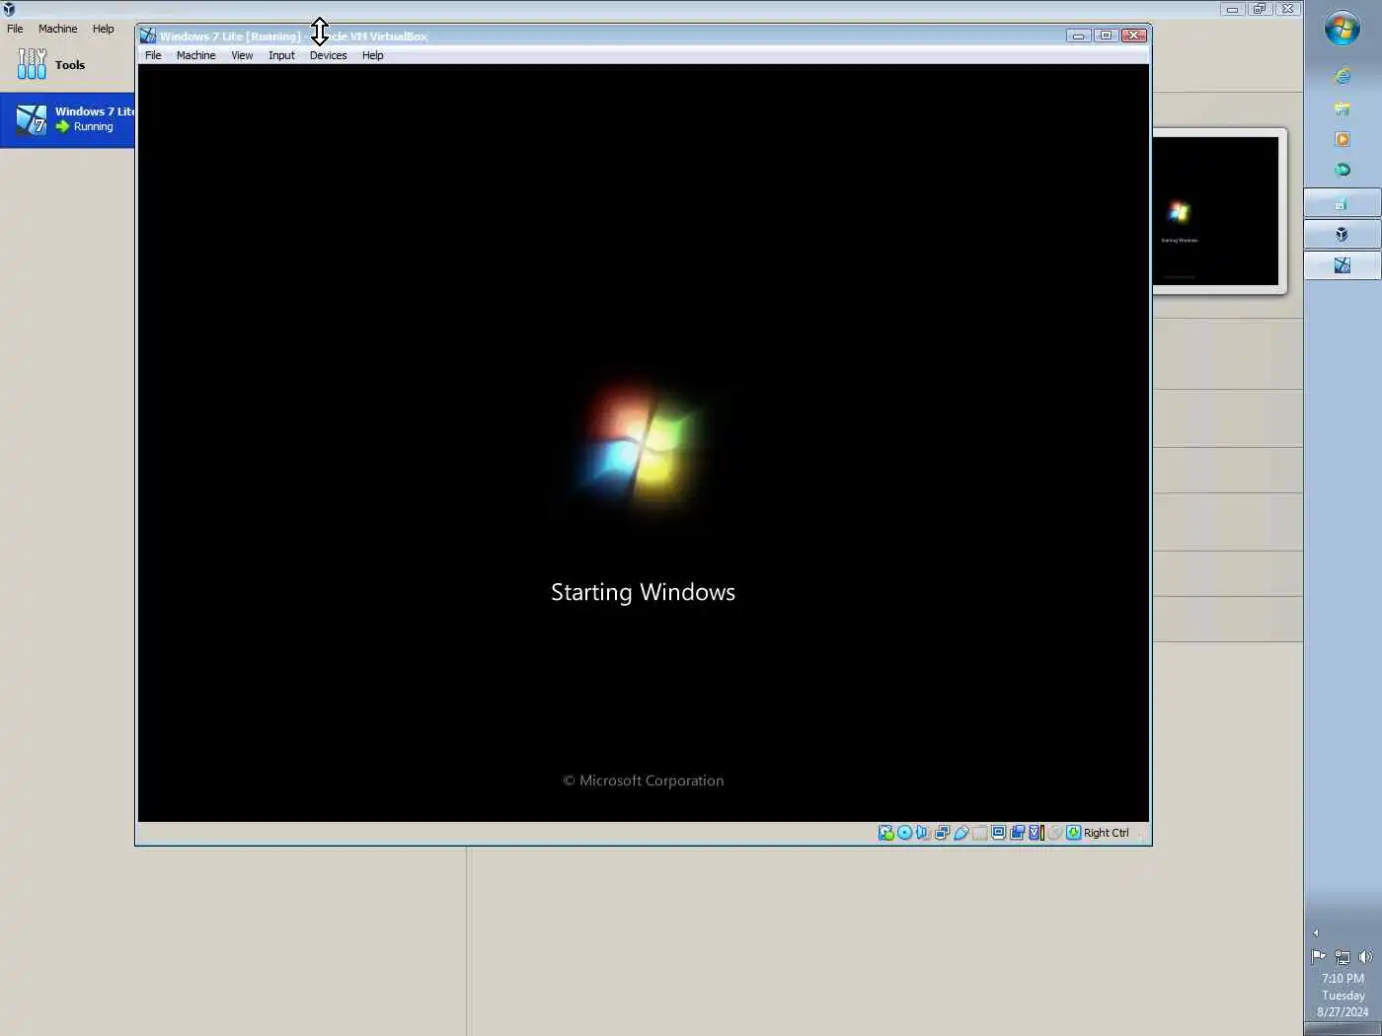Image resolution: width=1382 pixels, height=1036 pixels.
Task: Click the teal arrow taskbar icon
Action: [x=1343, y=170]
